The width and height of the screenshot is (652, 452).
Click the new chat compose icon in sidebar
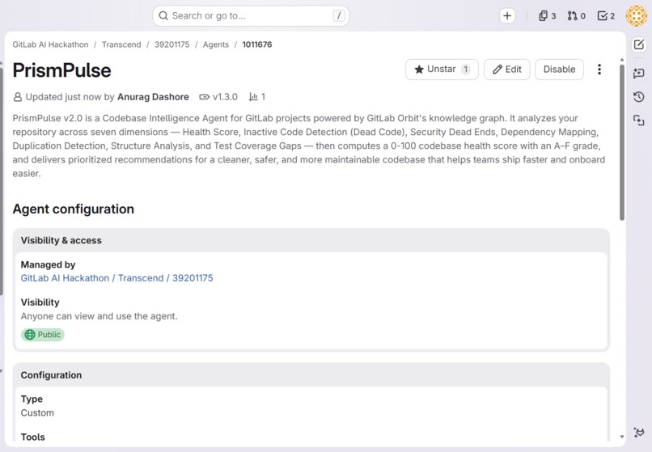point(639,44)
